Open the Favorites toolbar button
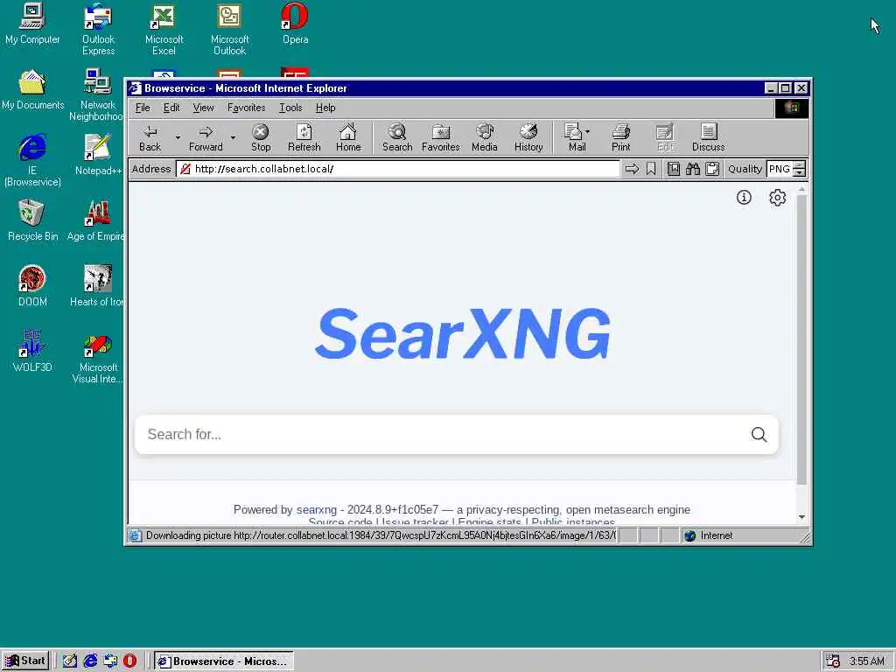 [441, 138]
